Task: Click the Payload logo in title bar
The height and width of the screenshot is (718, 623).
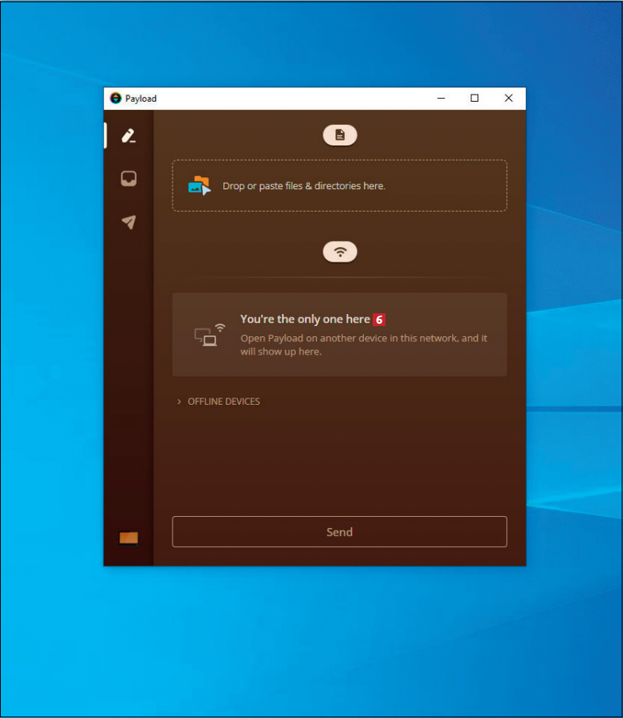Action: tap(115, 99)
